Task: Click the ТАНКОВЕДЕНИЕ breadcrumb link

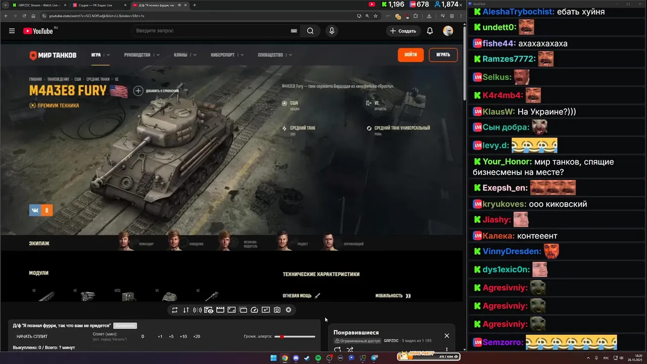Action: pos(59,79)
